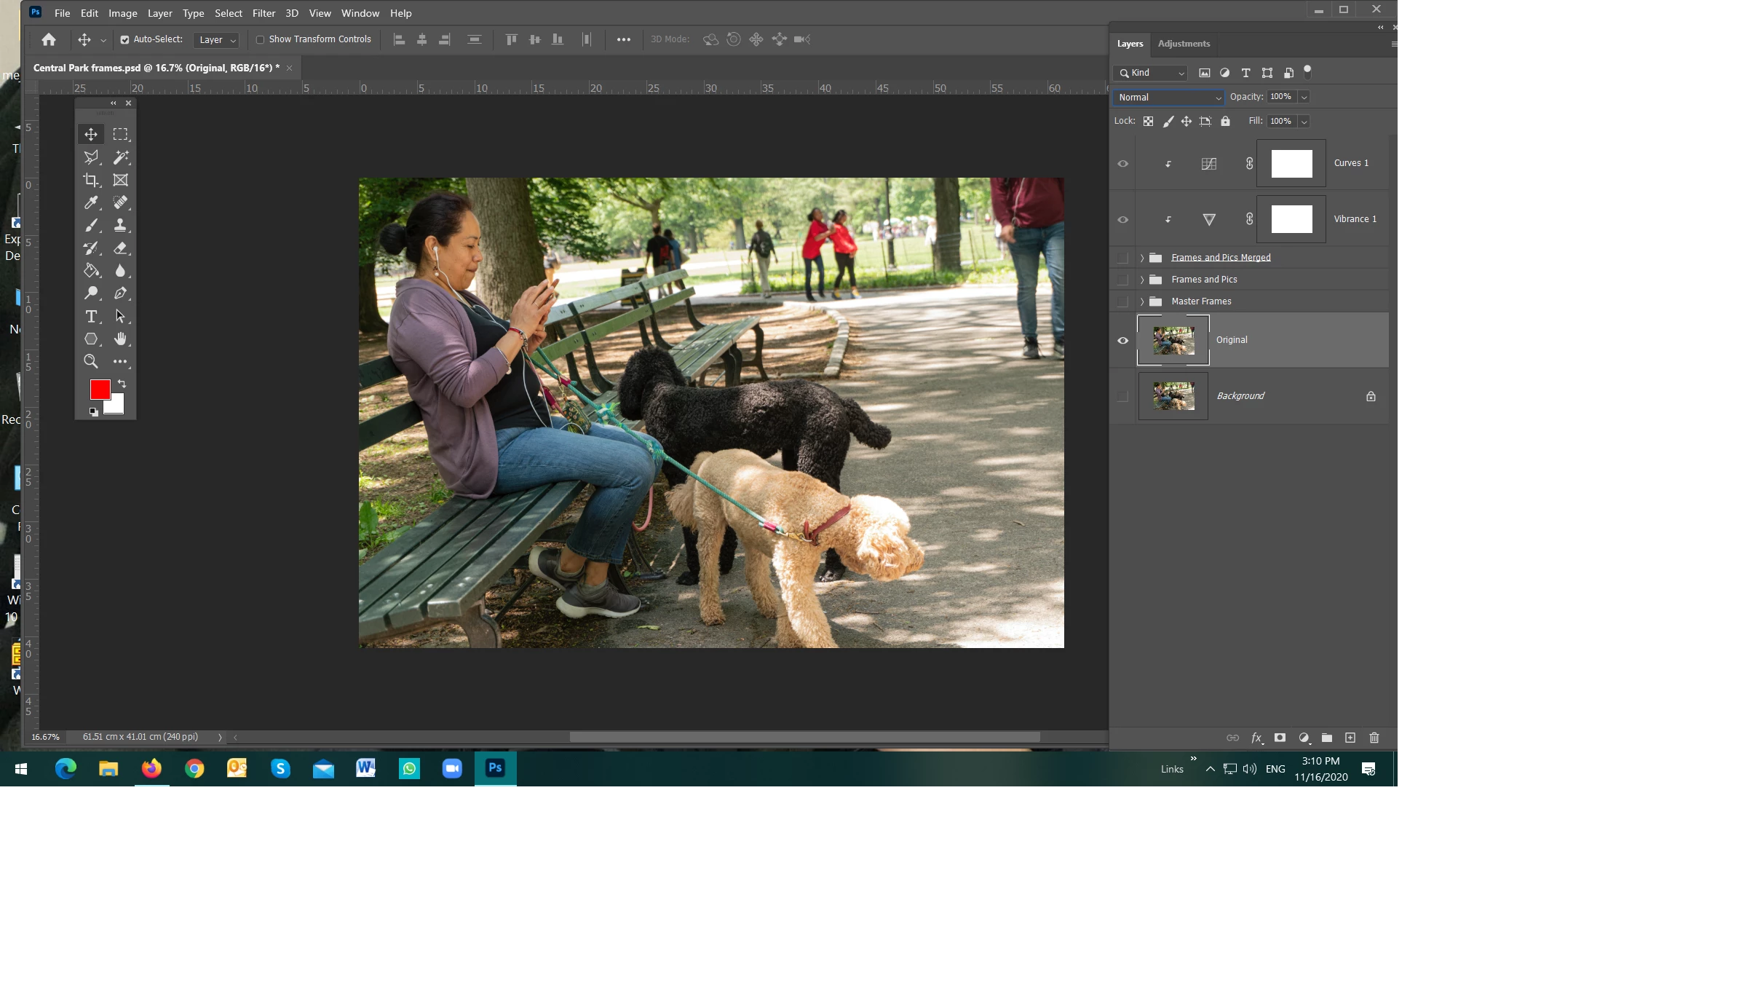
Task: Select the Horizontal Type tool
Action: pos(91,316)
